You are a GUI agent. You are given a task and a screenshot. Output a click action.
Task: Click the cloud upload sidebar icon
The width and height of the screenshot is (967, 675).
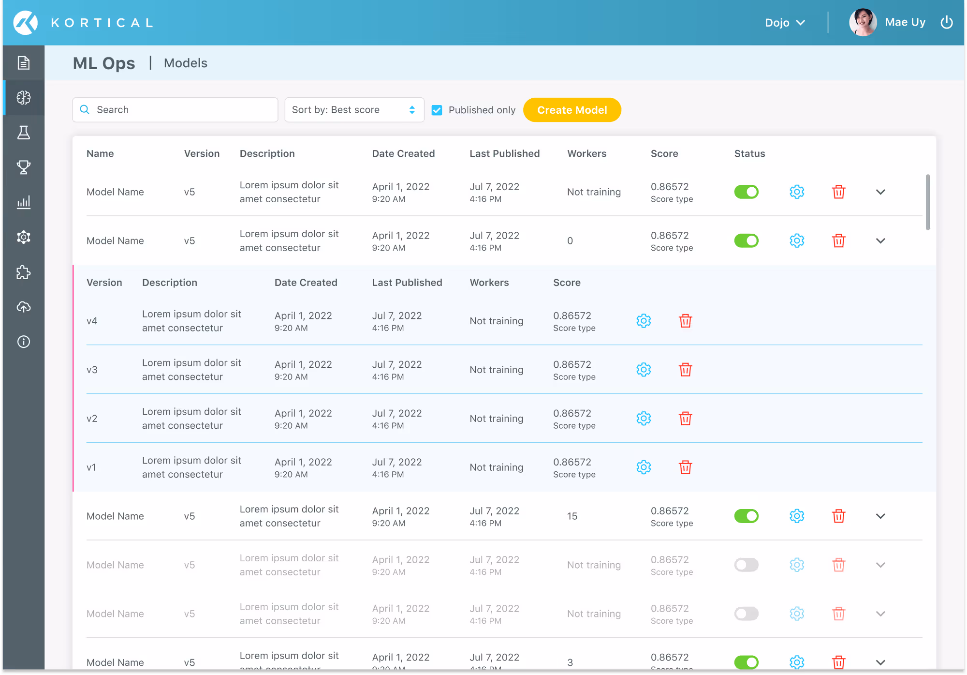[x=23, y=307]
